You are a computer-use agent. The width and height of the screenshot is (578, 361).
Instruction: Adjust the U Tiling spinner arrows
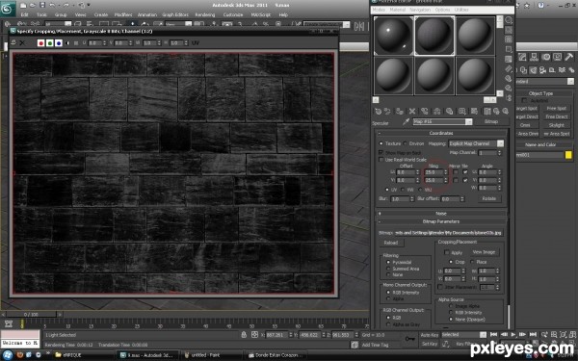[x=446, y=172]
